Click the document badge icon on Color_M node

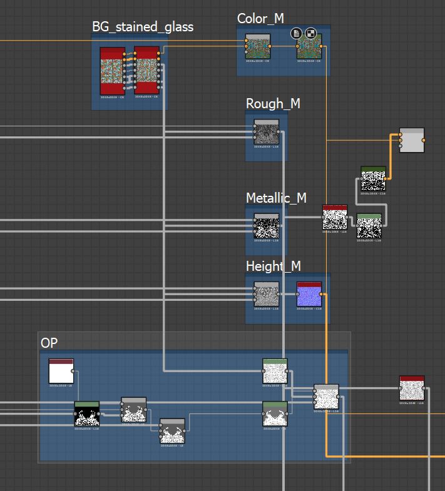click(297, 33)
